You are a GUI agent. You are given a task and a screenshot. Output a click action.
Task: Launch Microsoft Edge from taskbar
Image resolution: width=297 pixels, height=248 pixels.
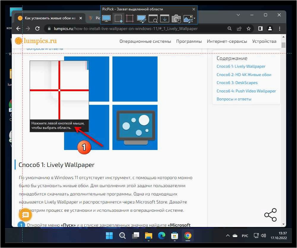162,236
